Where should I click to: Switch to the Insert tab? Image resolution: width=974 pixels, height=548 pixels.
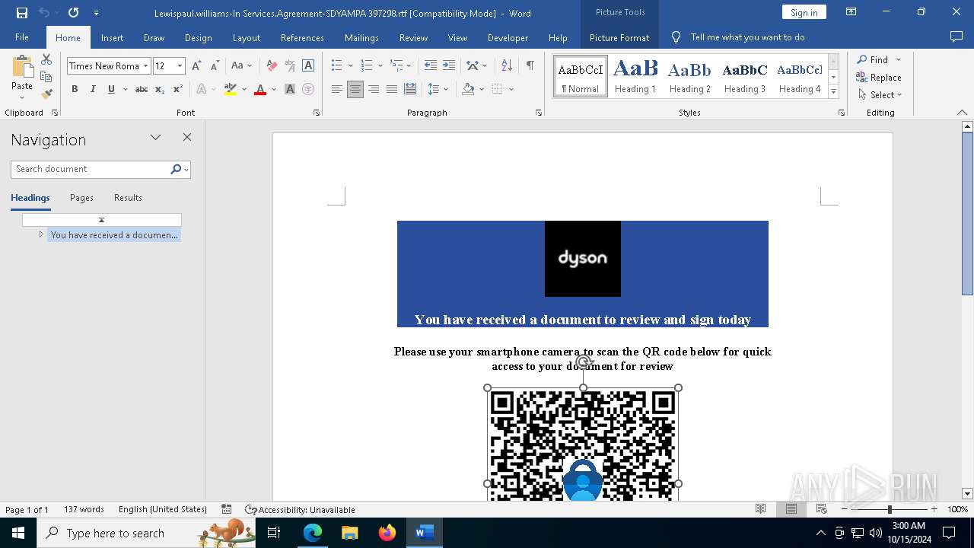(x=112, y=37)
